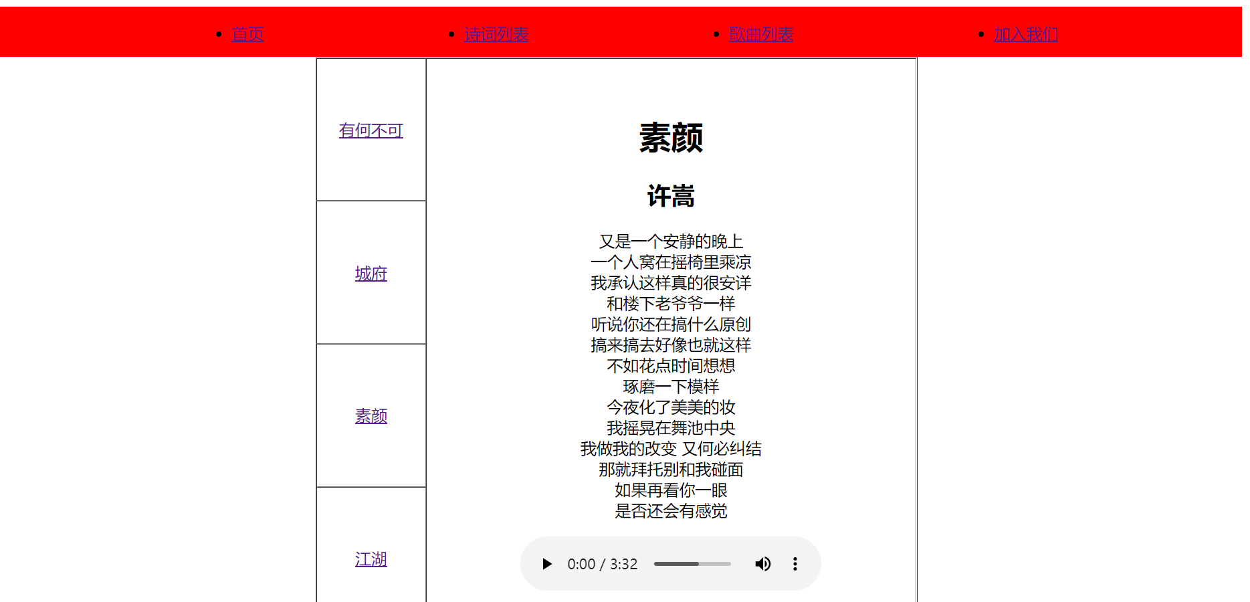Click the lyric line 一个人窝在摇椅里乘凉
Screen dimensions: 1250x602
(x=671, y=262)
